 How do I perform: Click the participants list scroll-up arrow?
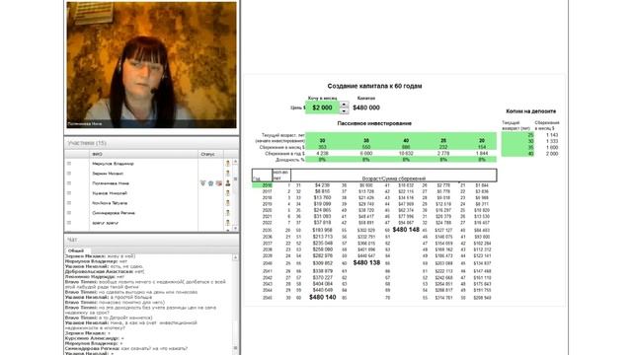(235, 162)
